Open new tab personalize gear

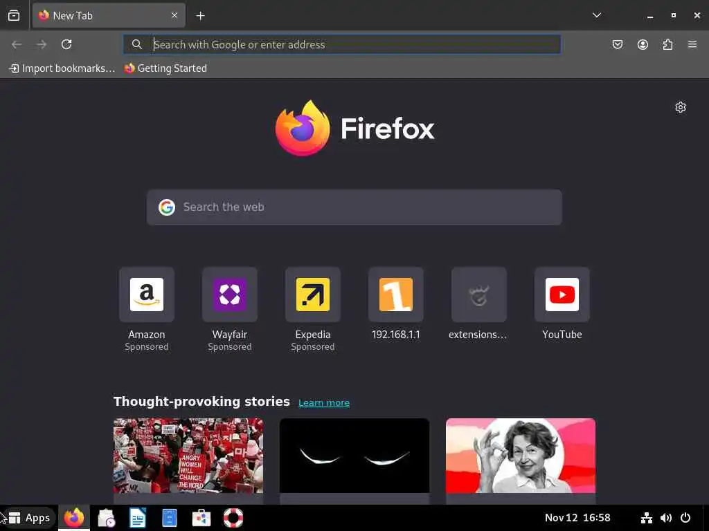681,107
